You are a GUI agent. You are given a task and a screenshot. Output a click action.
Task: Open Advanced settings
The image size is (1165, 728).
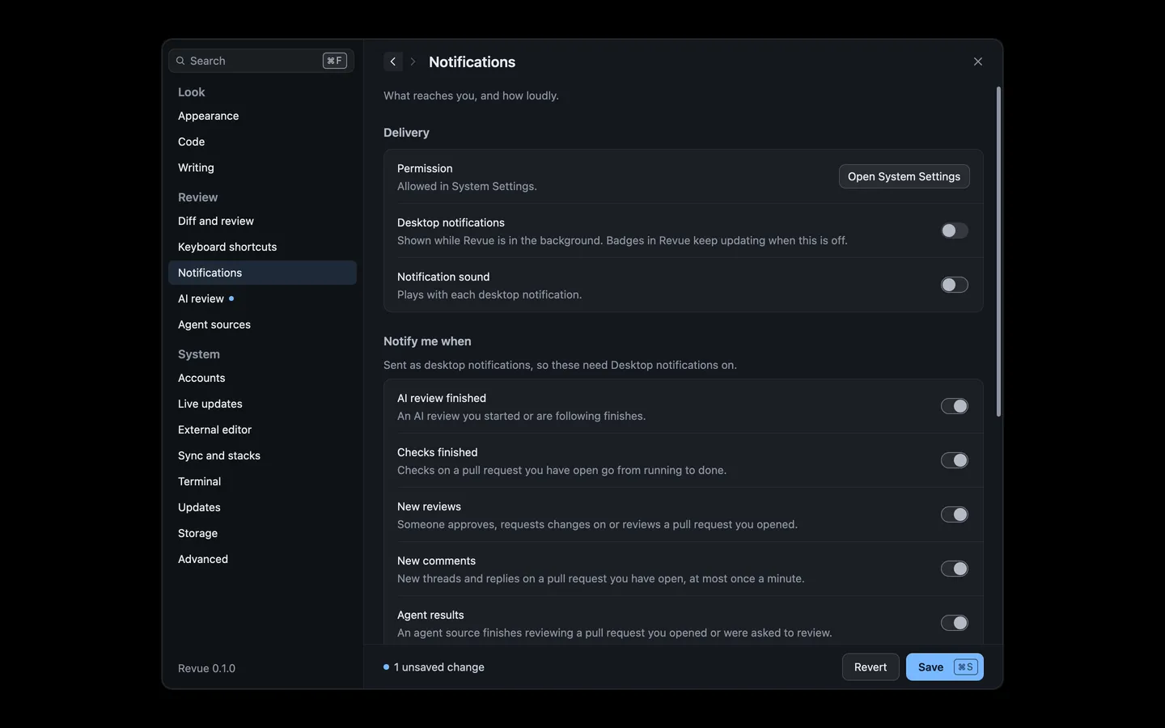262,559
